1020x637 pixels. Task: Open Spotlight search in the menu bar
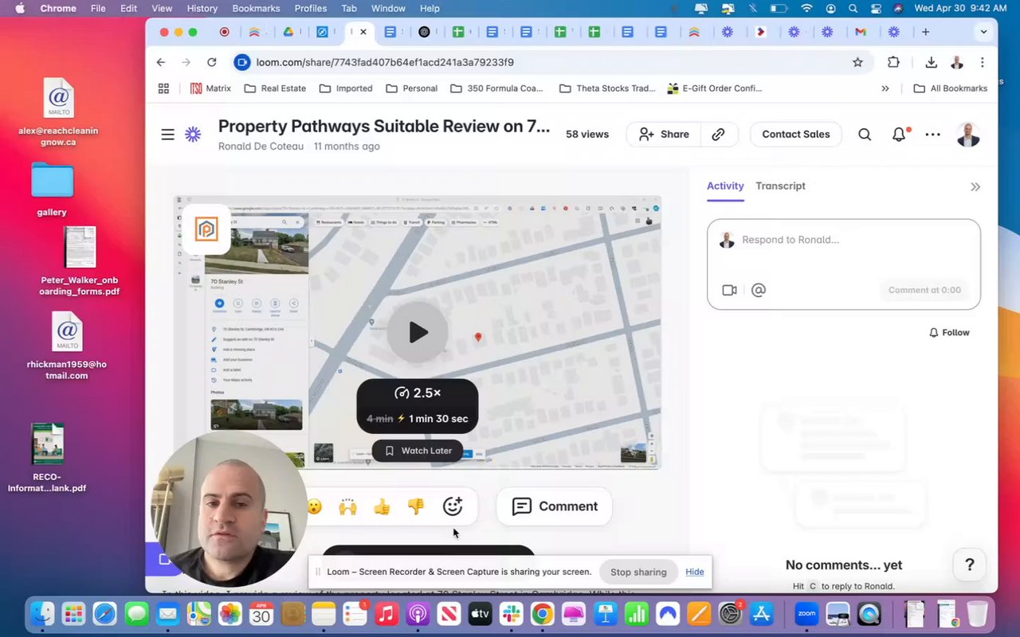[x=853, y=9]
